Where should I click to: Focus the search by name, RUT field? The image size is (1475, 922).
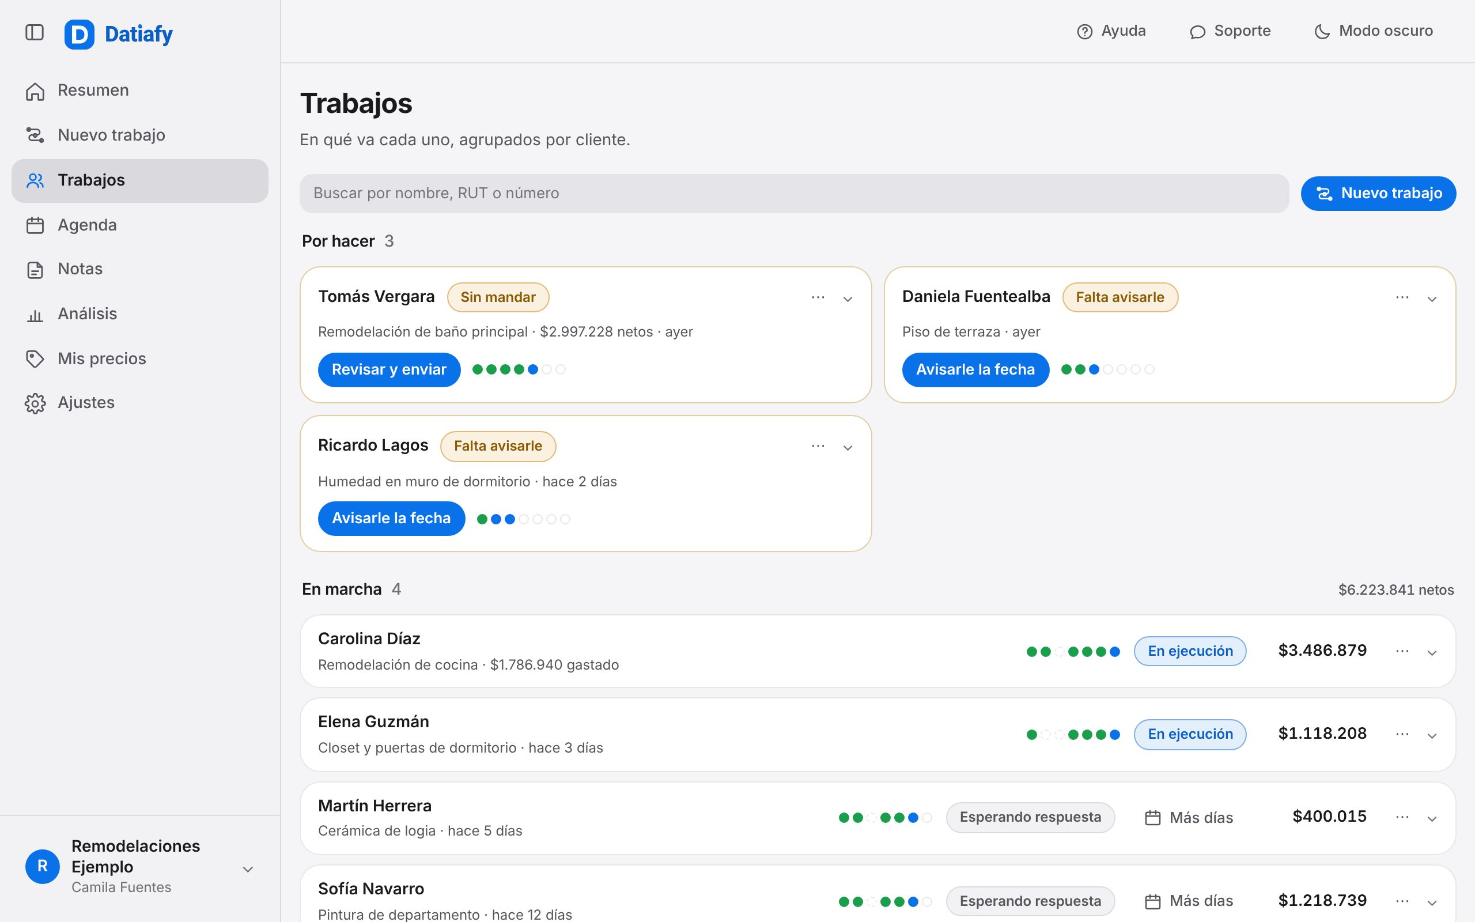point(793,193)
